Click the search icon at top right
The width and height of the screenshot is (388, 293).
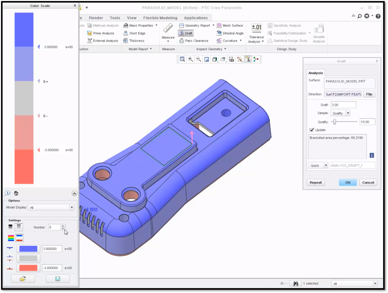(x=360, y=16)
